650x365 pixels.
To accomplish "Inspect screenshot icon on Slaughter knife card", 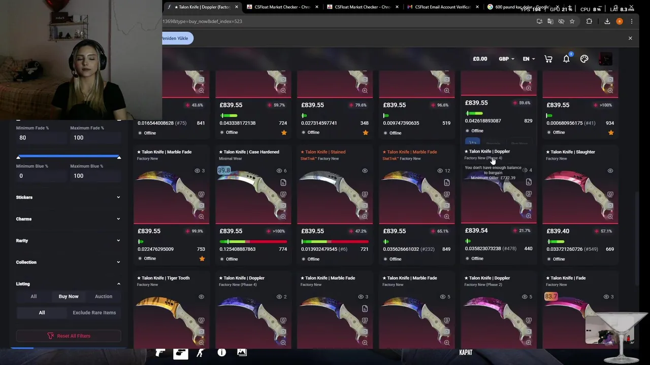I will point(610,194).
